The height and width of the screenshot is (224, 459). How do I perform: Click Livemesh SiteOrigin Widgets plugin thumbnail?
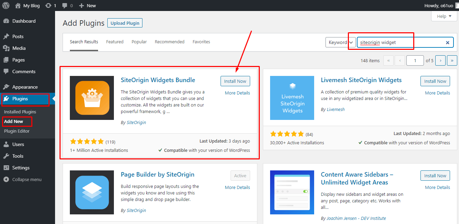tap(292, 98)
